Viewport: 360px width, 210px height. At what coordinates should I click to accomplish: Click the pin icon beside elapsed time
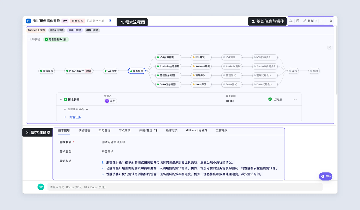pyautogui.click(x=110, y=21)
